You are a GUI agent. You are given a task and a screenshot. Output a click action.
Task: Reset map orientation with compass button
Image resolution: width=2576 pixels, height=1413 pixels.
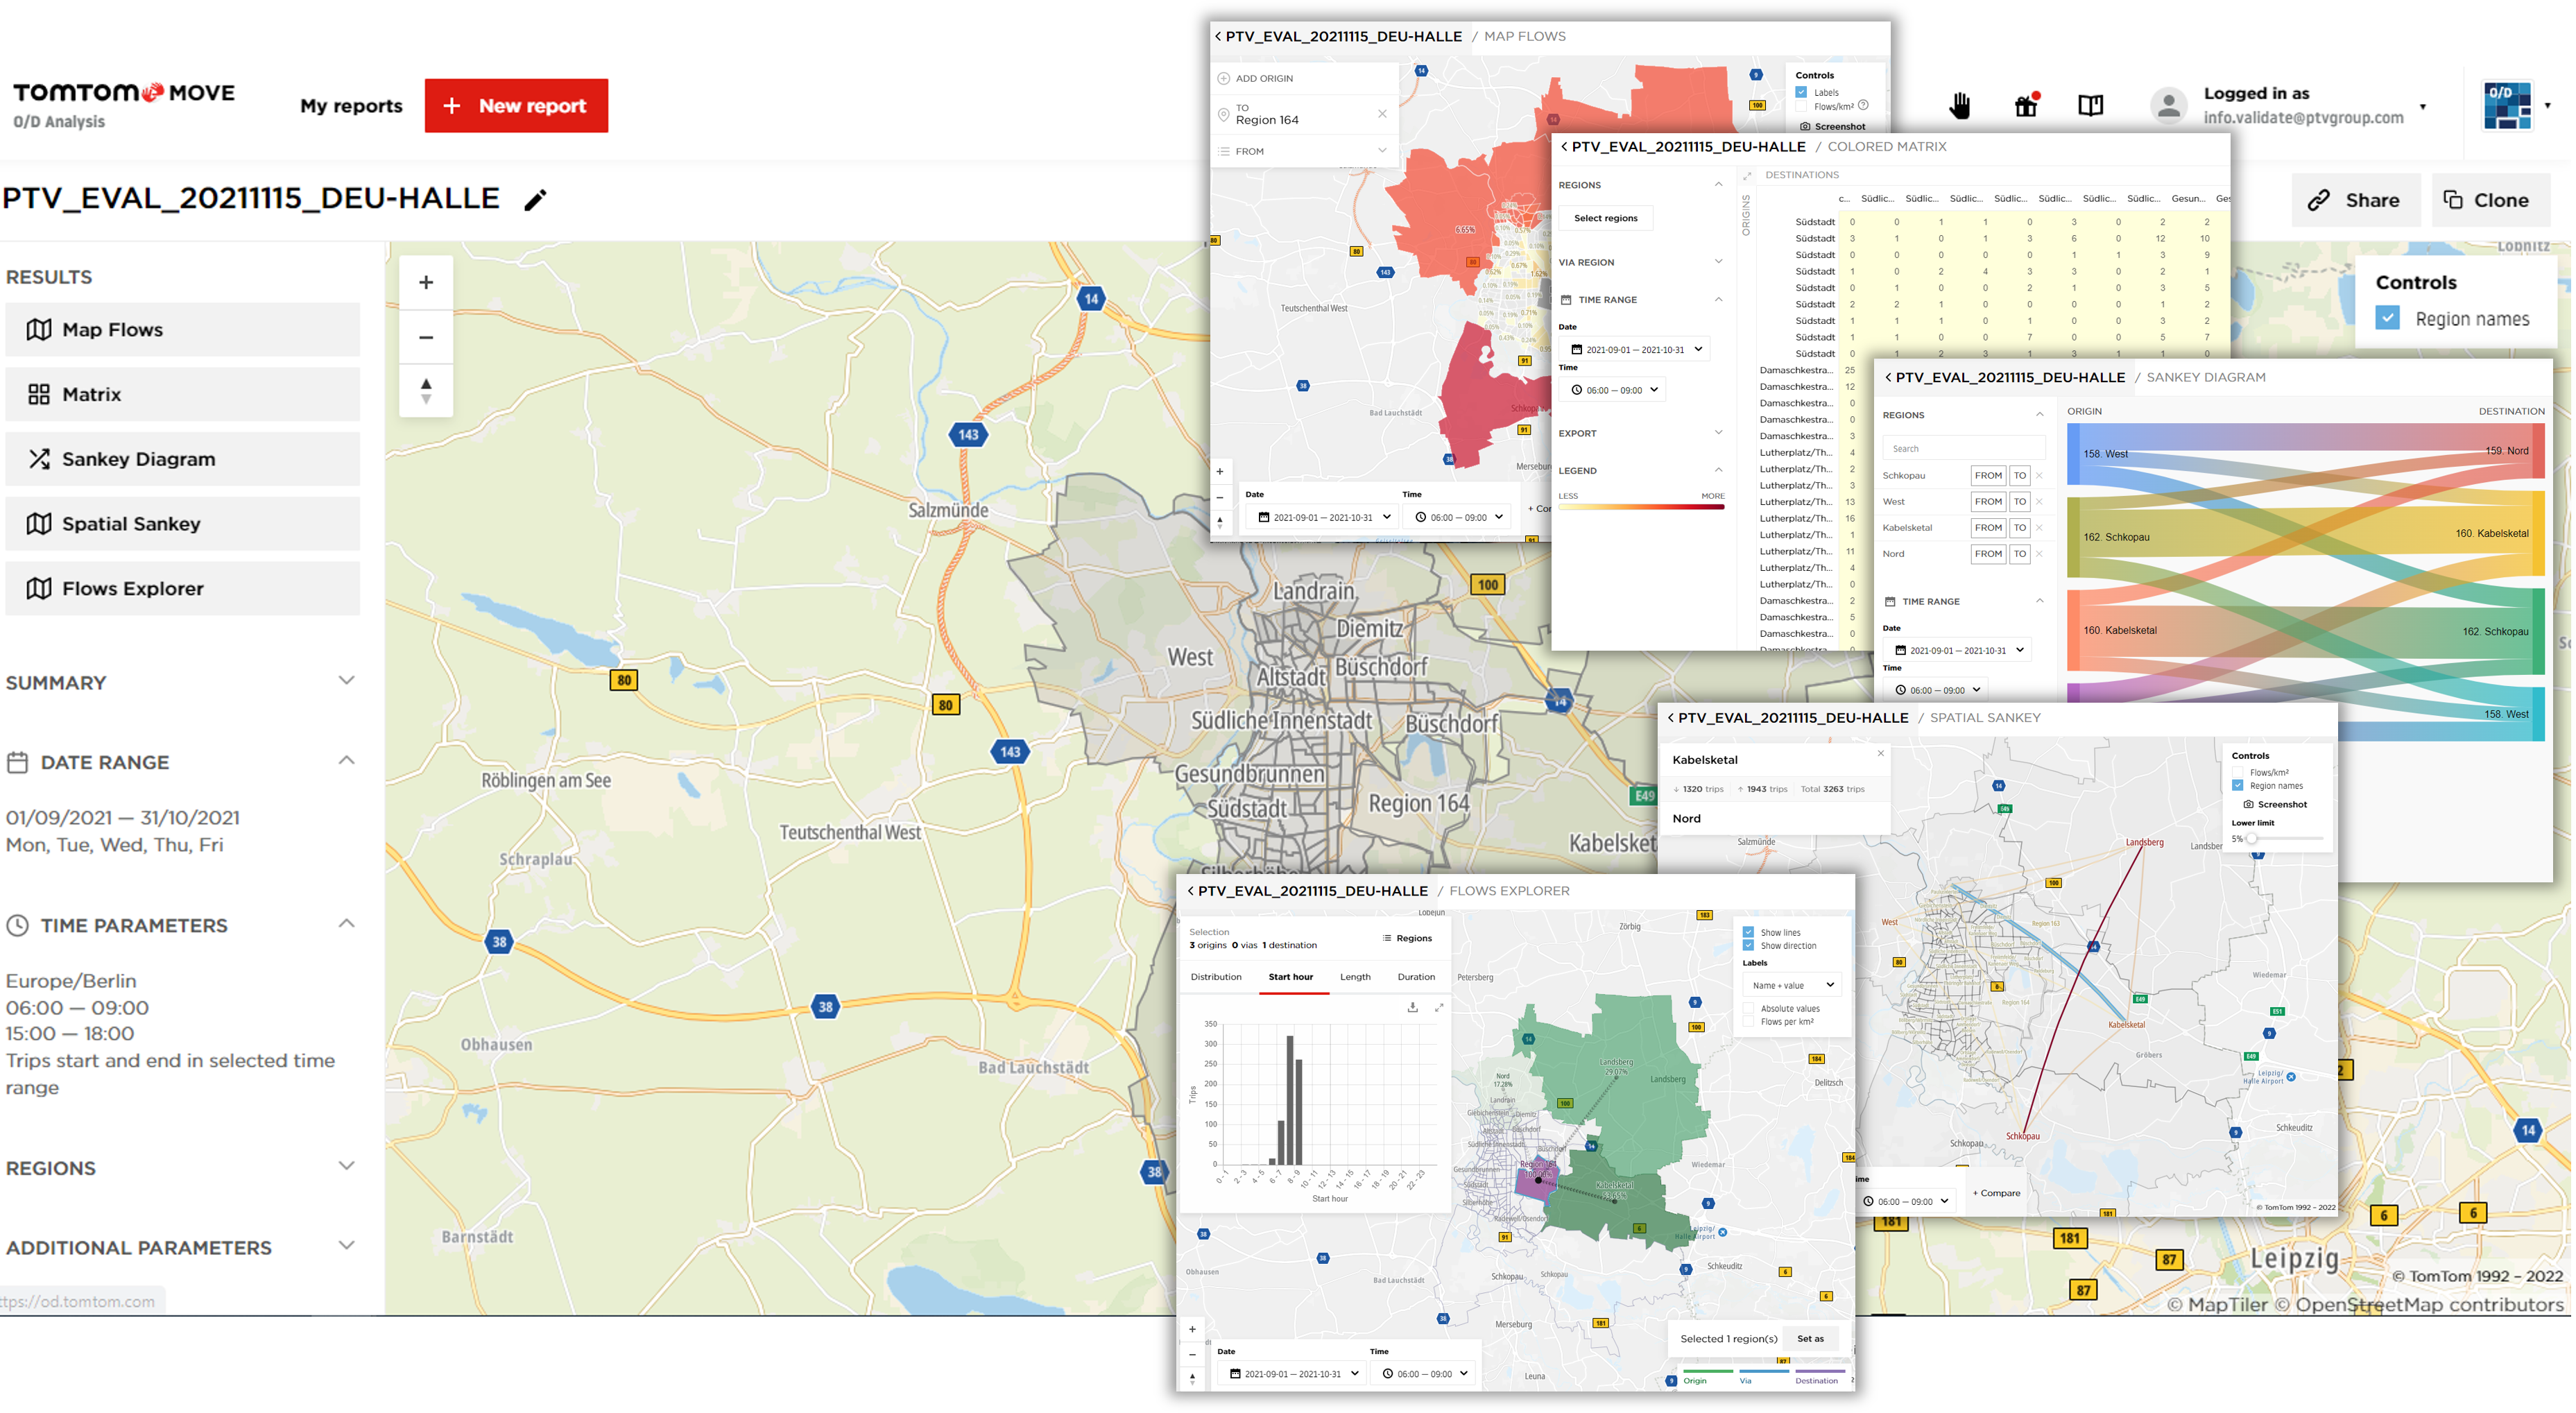coord(426,391)
